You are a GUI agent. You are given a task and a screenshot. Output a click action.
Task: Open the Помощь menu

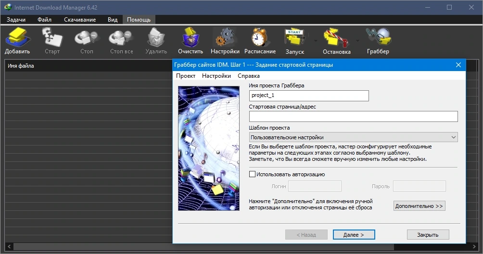click(x=139, y=20)
